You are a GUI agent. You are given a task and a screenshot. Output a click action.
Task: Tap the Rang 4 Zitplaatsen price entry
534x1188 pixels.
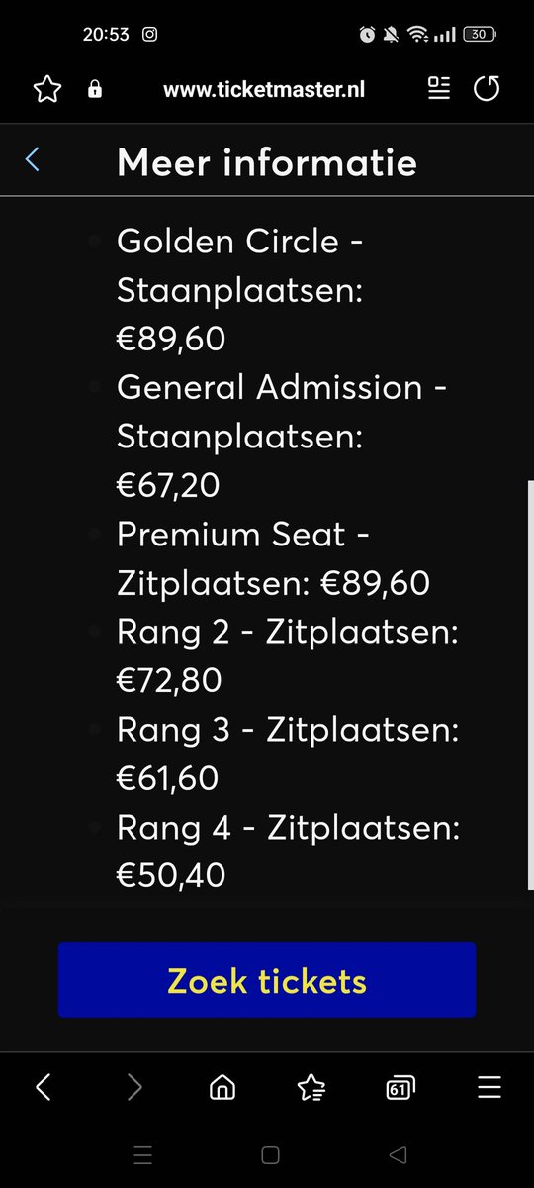coord(288,851)
